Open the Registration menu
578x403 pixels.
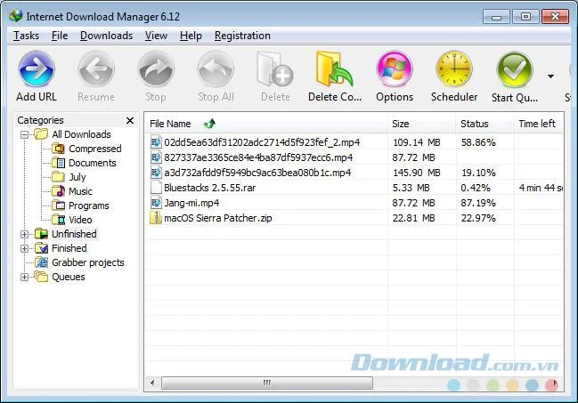click(242, 36)
